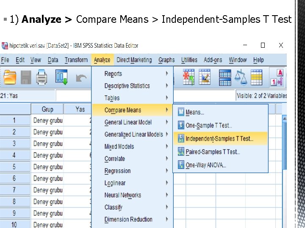Choose One-Way ANOVA... entry
305x228 pixels.
click(220, 165)
